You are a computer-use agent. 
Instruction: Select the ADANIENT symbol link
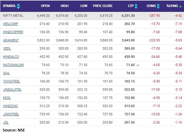point(11,40)
